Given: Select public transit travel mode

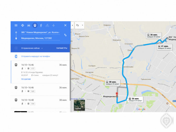Looking at the screenshot, I should (x=35, y=25).
